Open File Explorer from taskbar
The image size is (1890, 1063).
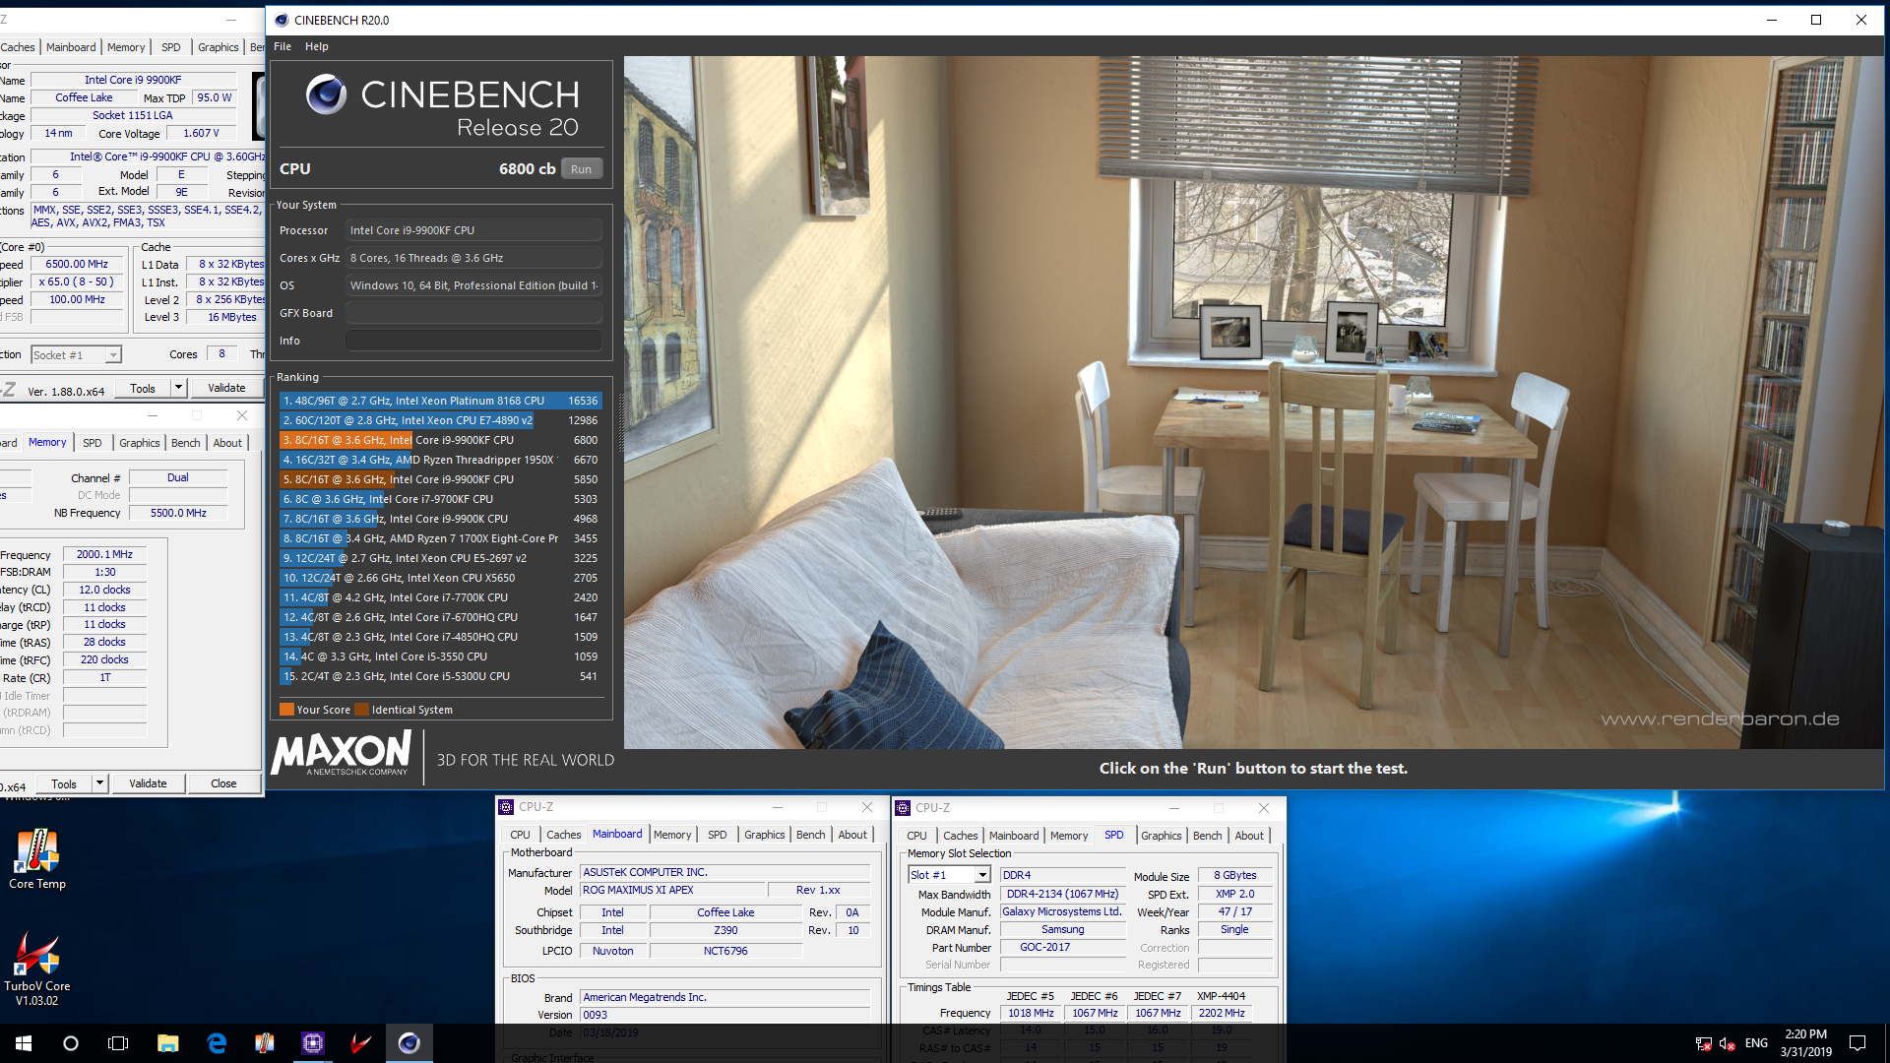click(167, 1043)
